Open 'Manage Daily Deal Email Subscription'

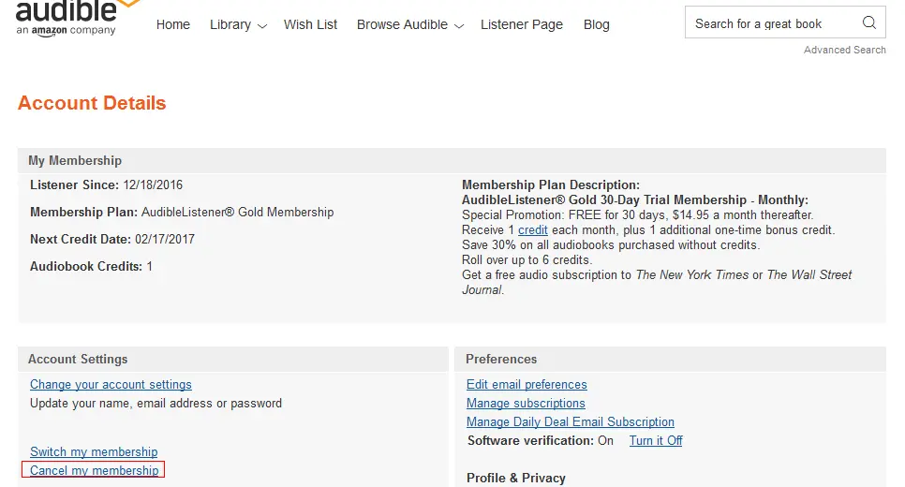click(x=571, y=421)
